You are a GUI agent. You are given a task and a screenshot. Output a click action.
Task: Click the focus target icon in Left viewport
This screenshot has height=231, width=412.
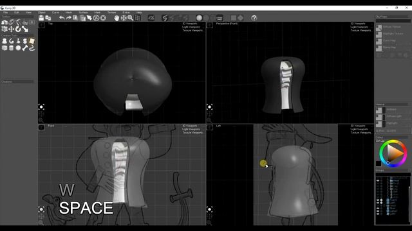(x=209, y=209)
